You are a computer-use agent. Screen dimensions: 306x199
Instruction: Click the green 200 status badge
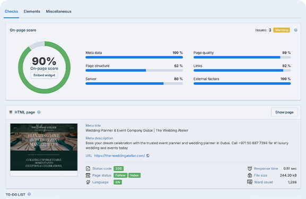118,169
